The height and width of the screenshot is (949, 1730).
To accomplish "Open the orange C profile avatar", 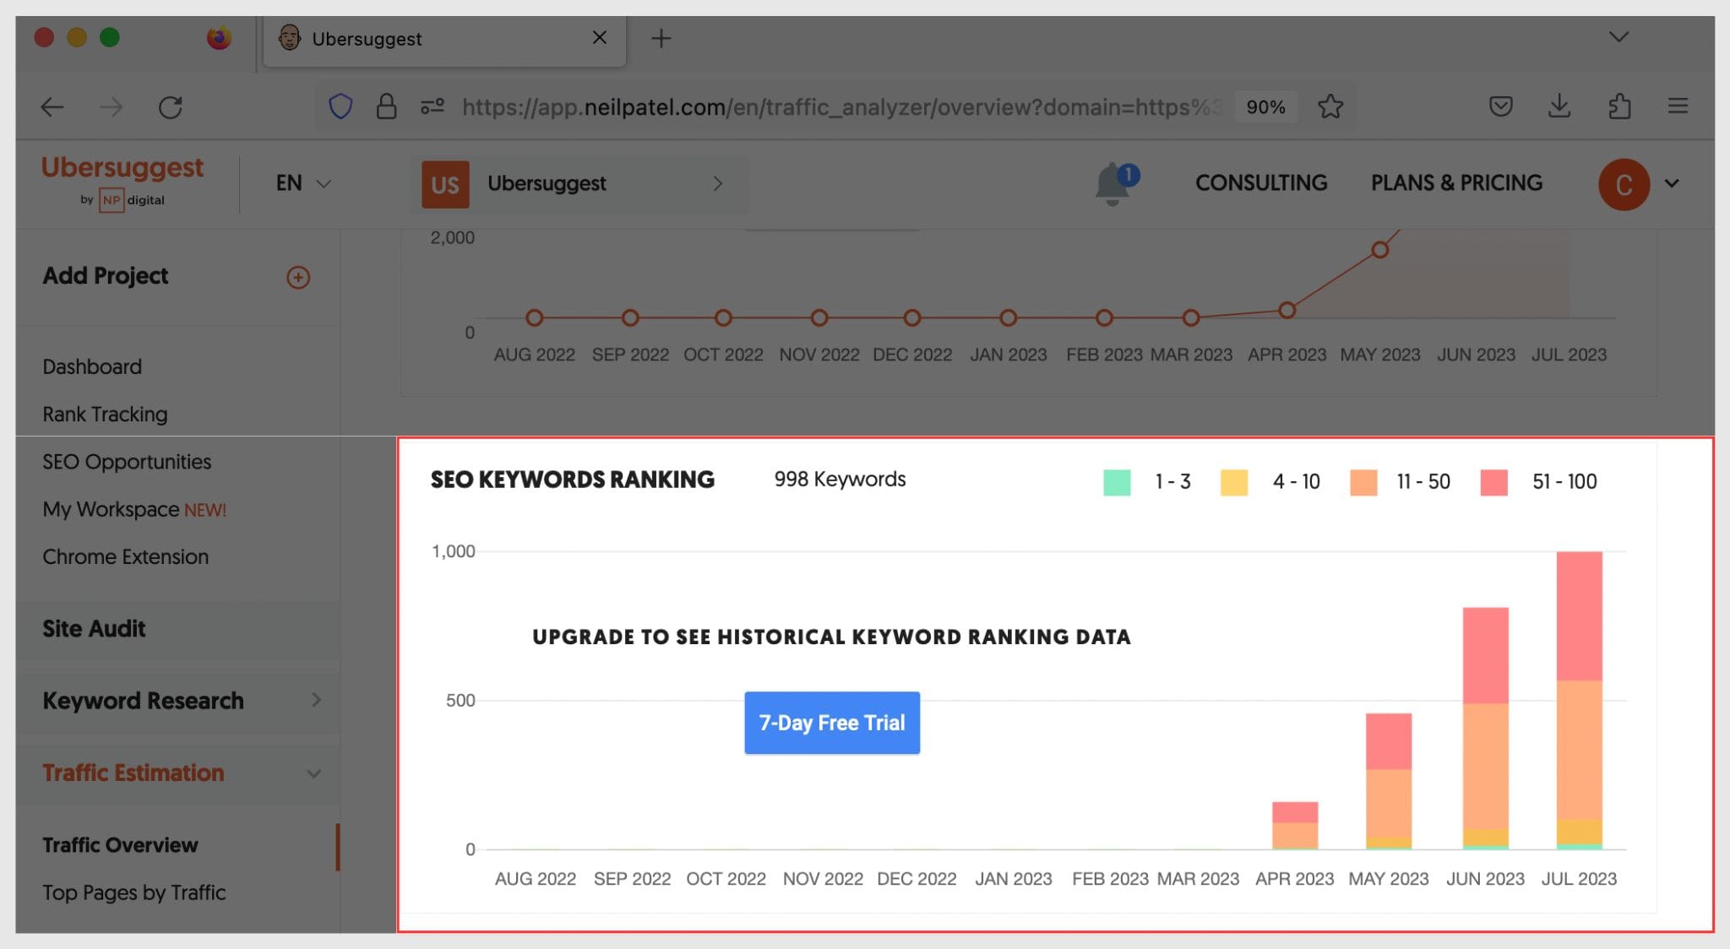I will coord(1624,184).
